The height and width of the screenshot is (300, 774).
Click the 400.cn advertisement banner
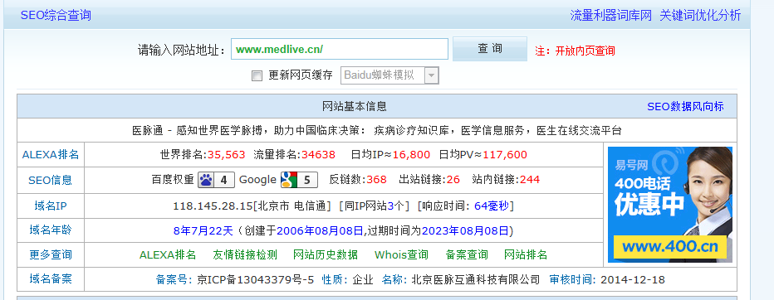(670, 205)
